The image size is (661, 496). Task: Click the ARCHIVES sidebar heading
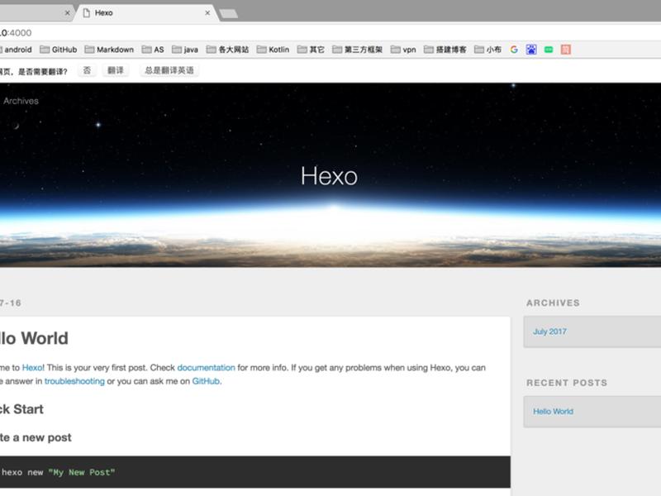click(553, 303)
